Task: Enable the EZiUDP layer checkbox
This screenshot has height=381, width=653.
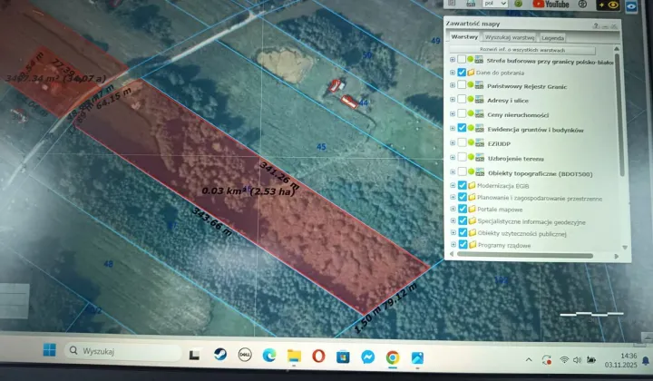Action: [x=462, y=142]
